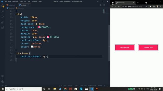163x91 pixels.
Task: Open the File menu
Action: pos(6,2)
